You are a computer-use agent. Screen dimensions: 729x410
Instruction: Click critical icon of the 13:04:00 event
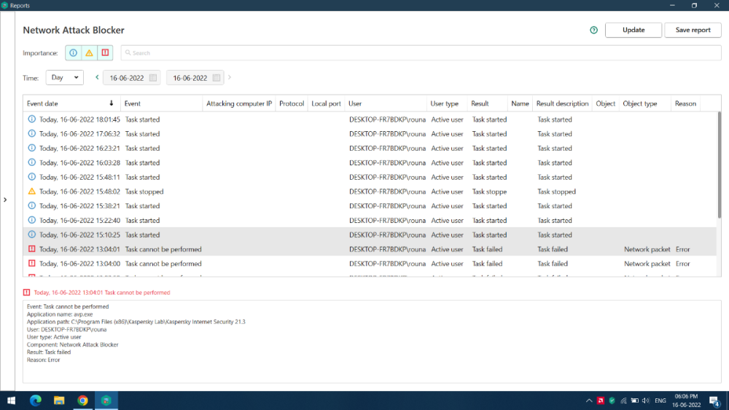tap(31, 264)
